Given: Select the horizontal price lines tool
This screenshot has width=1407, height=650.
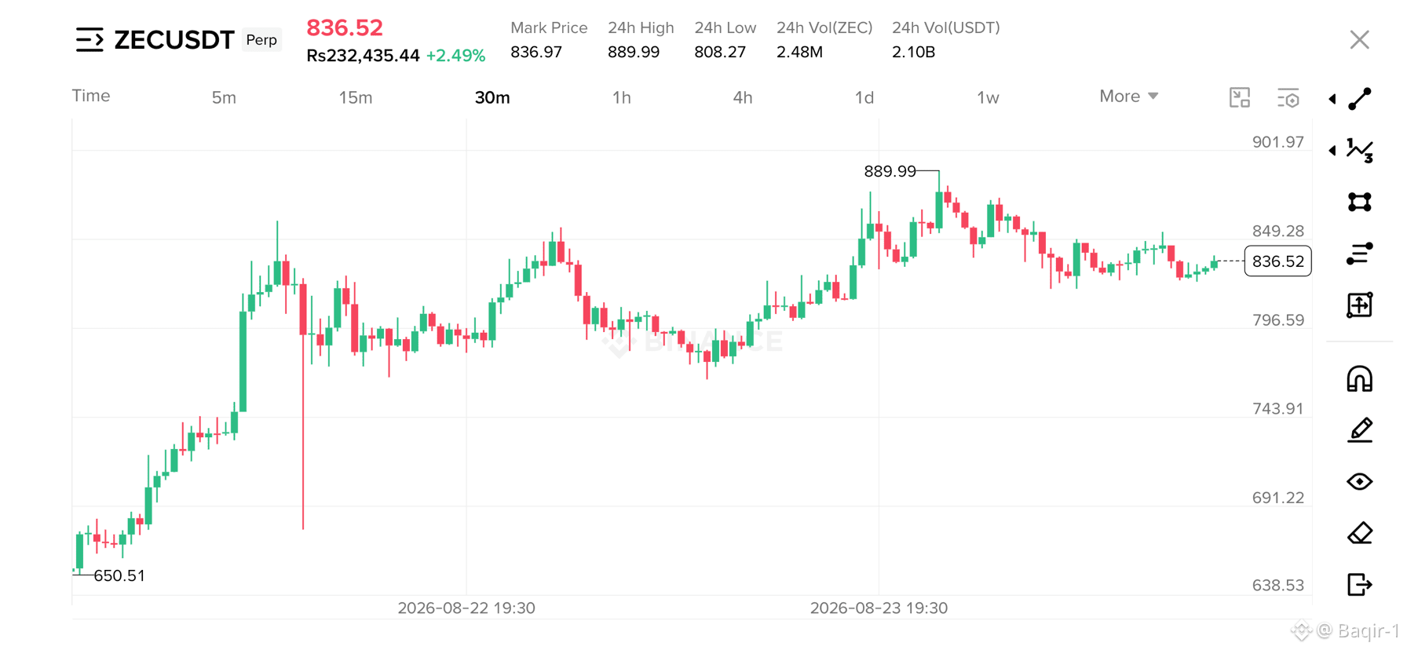Looking at the screenshot, I should [x=1360, y=254].
